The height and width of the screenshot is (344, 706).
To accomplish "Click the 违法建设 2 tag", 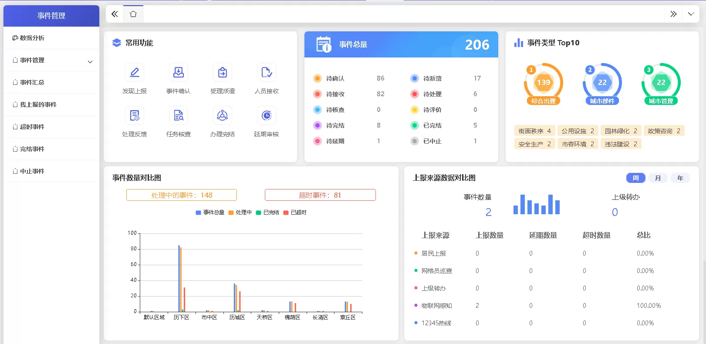I will coord(621,144).
